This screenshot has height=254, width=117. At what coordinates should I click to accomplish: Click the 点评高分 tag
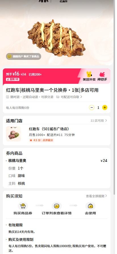48,140
